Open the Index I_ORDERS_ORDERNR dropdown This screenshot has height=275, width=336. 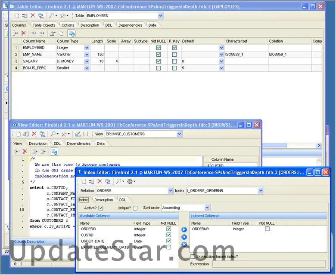(261, 190)
